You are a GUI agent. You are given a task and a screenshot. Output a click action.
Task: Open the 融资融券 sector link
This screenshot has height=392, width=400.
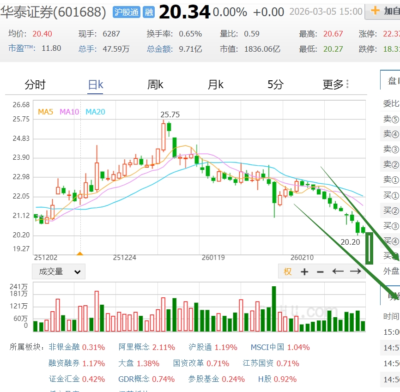tap(64, 363)
